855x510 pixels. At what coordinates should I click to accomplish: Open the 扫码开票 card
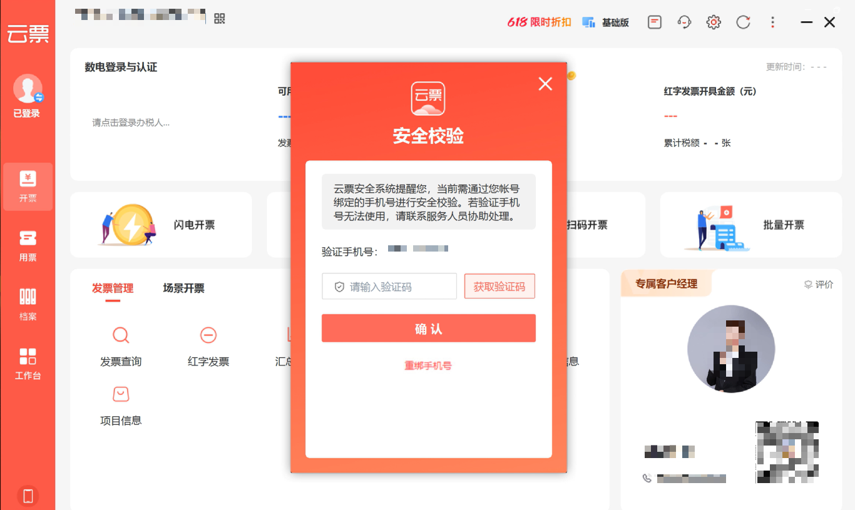[x=586, y=225]
